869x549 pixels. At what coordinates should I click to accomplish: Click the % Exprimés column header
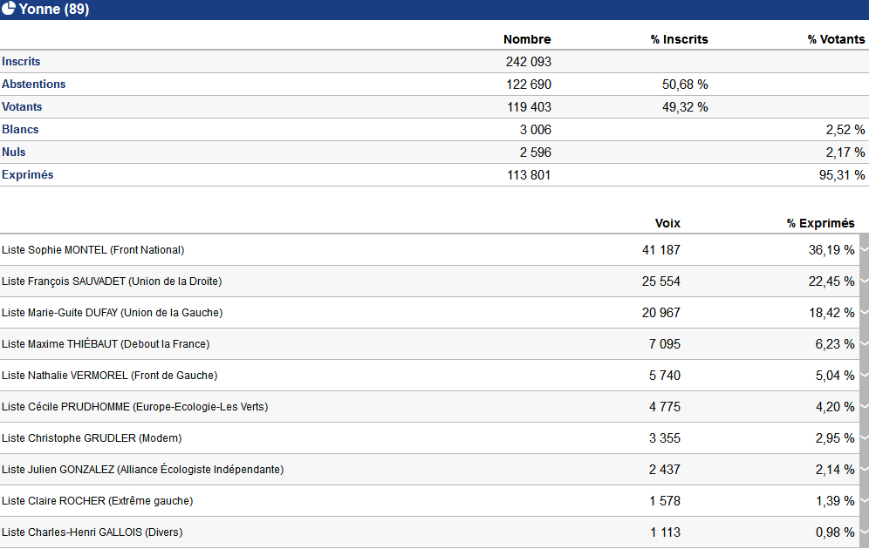pos(820,223)
